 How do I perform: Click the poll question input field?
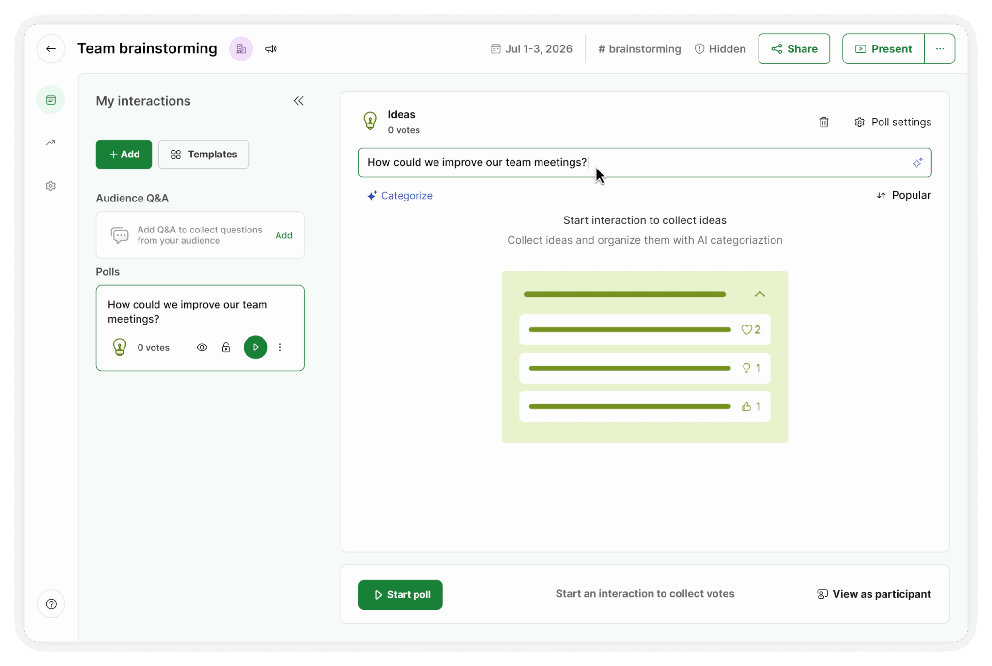coord(645,163)
